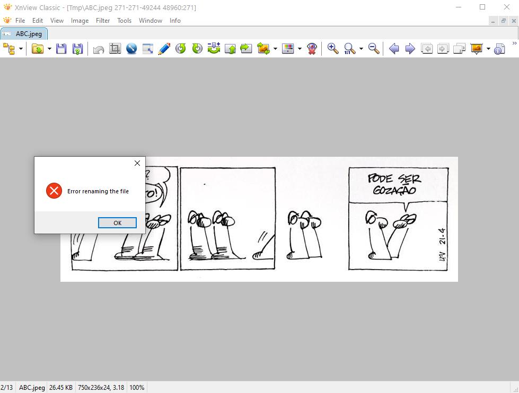Expand the Browser tree icon dropdown arrow
The image size is (519, 393).
click(x=21, y=49)
